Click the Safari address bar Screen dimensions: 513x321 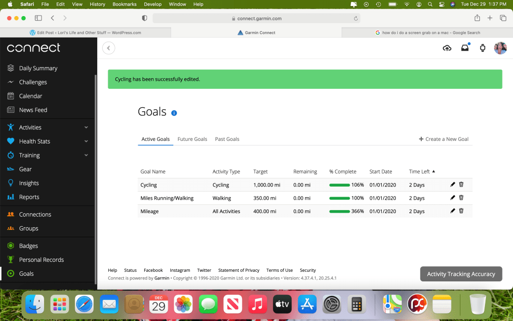pos(256,18)
